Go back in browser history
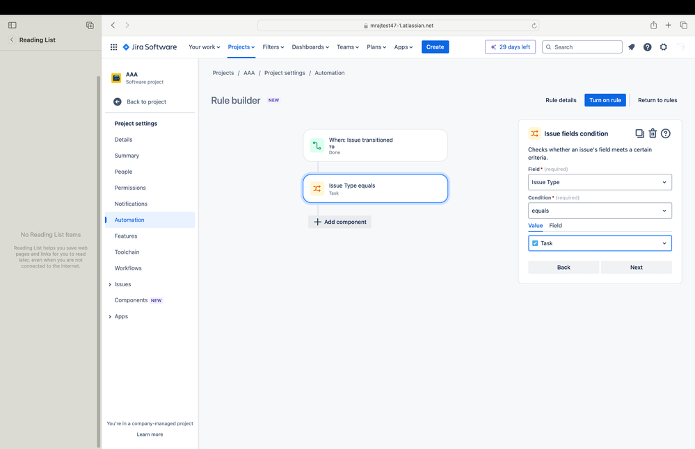The width and height of the screenshot is (695, 449). point(113,25)
